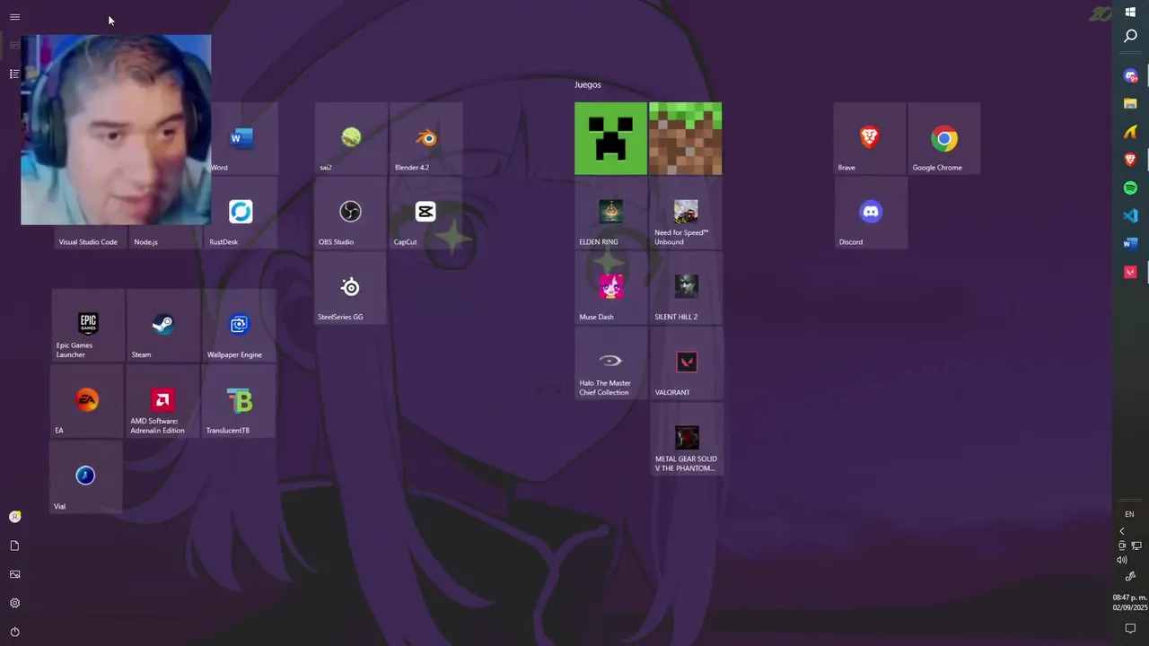Open the pen workspace tray icon

1130,576
